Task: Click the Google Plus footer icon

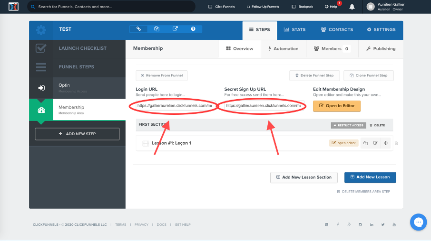Action: click(349, 224)
